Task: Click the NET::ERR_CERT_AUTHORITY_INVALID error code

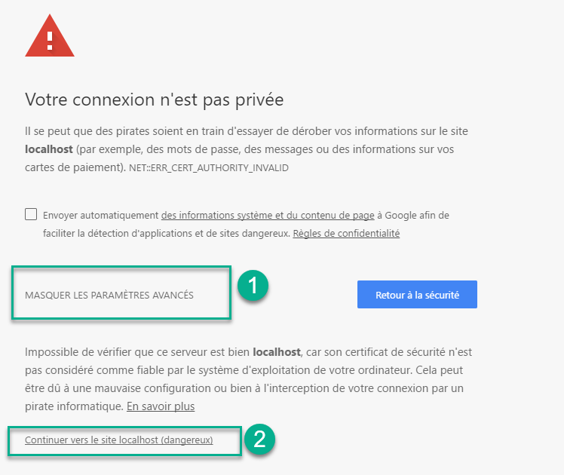Action: (209, 168)
